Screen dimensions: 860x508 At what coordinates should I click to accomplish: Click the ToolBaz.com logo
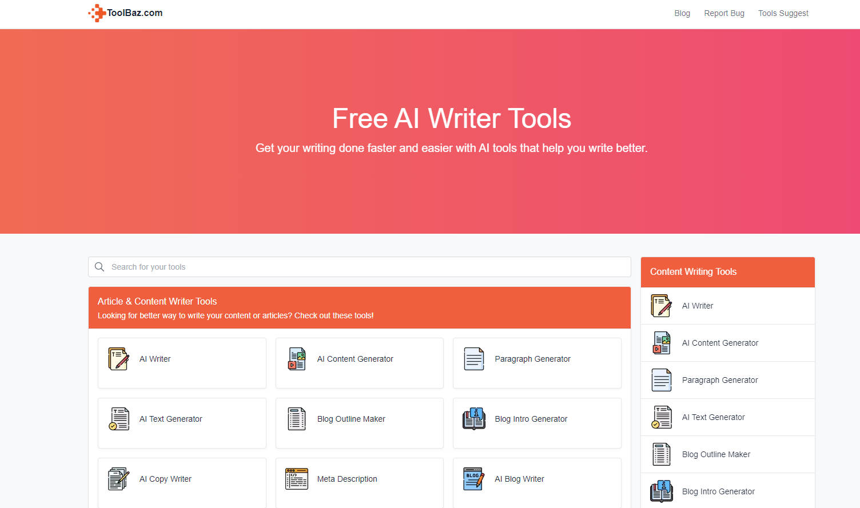click(x=126, y=13)
